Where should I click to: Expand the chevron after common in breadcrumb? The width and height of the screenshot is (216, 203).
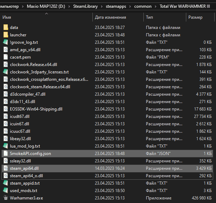coord(155,6)
